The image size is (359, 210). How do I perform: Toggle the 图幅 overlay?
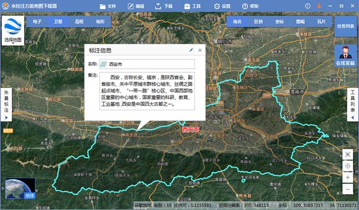coord(300,21)
